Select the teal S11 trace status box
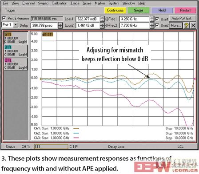199x174 pixels. click(16, 51)
